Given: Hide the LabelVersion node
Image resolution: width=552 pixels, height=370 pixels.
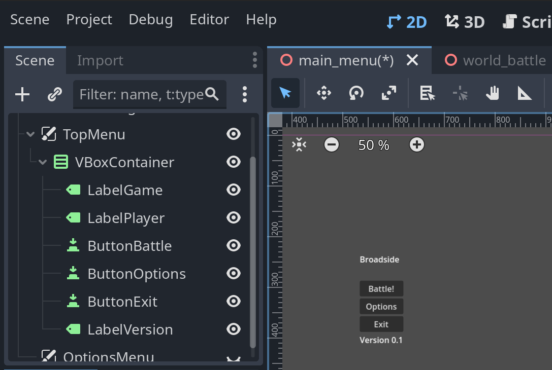Looking at the screenshot, I should 234,329.
